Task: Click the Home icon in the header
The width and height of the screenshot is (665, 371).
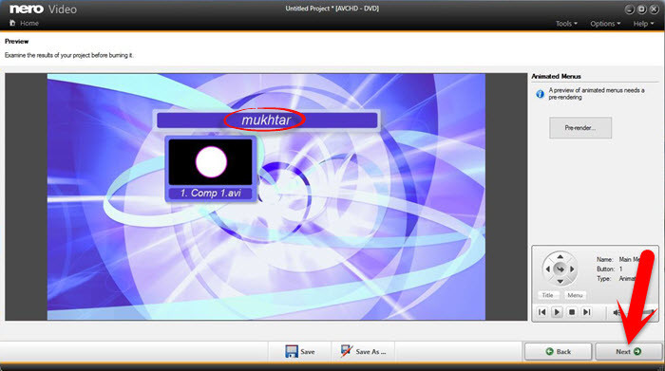Action: pyautogui.click(x=12, y=23)
